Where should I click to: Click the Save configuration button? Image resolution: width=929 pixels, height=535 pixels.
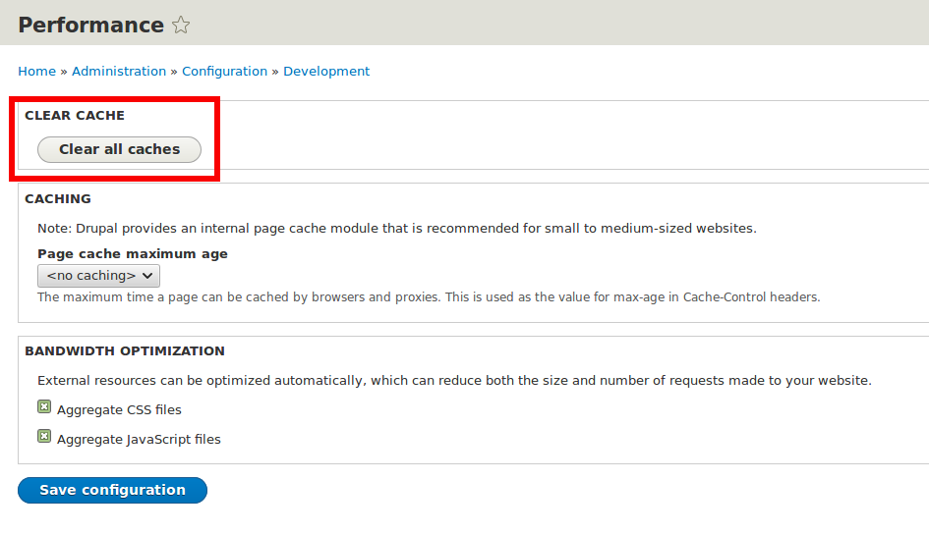tap(113, 490)
